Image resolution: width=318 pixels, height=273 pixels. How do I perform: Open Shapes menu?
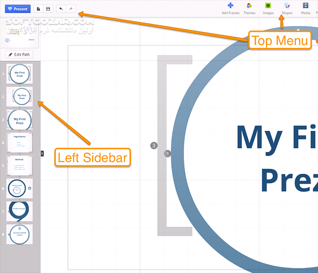287,9
